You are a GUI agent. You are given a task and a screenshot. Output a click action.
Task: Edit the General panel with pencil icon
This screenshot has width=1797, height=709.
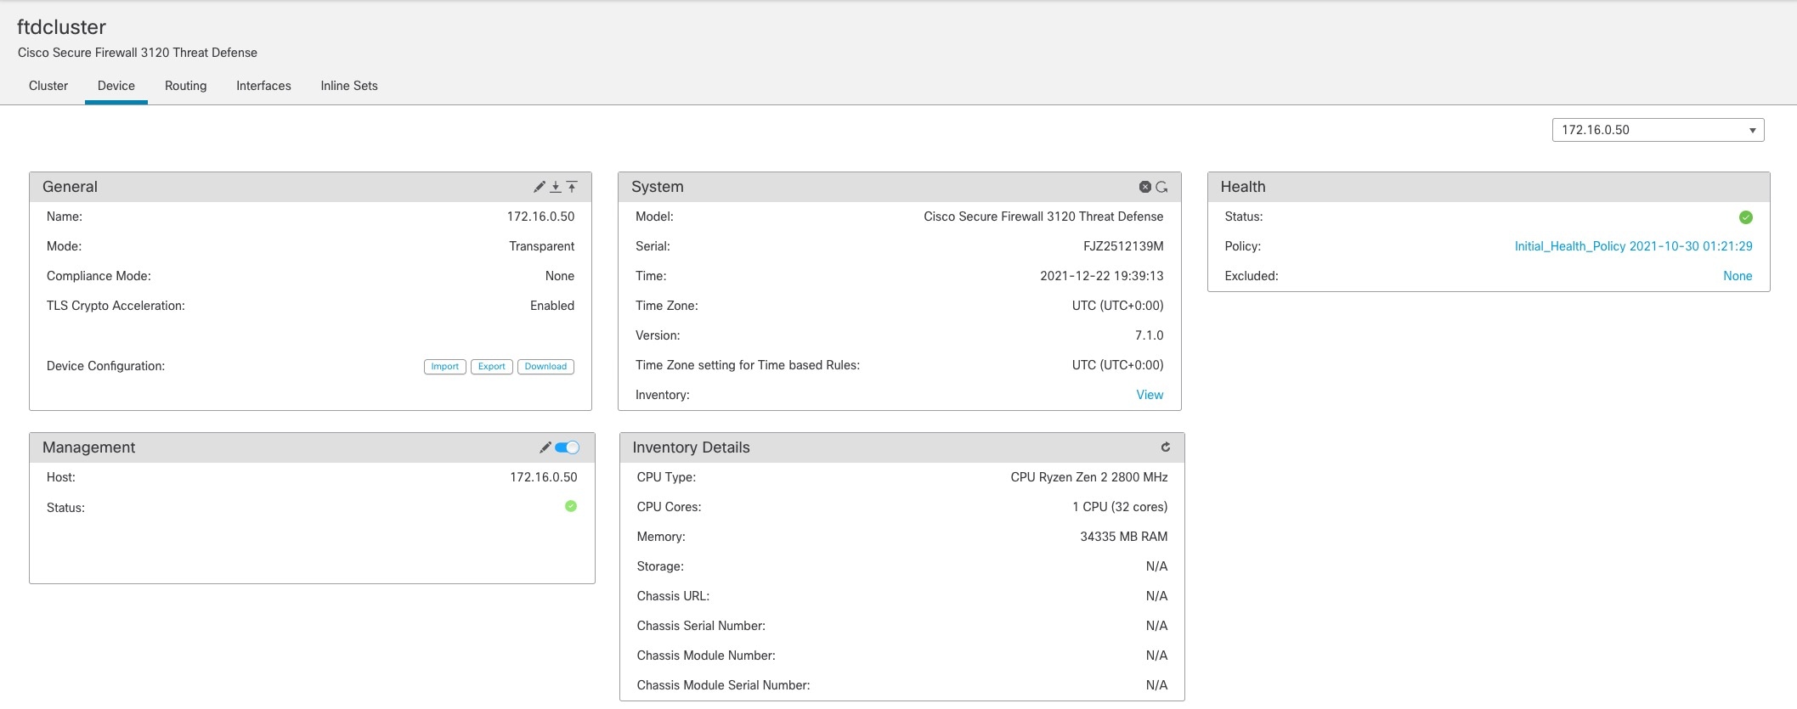539,187
